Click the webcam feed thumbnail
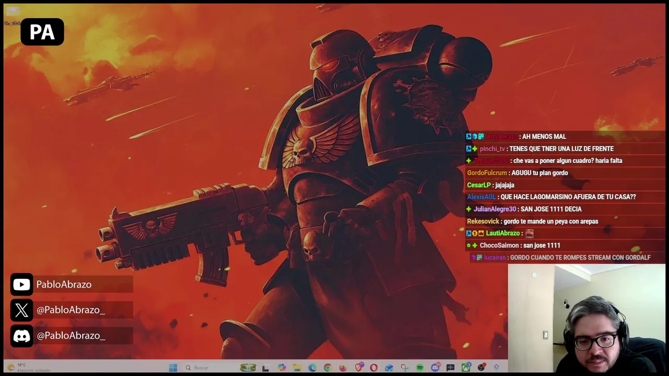Viewport: 669px width, 376px height. point(586,319)
